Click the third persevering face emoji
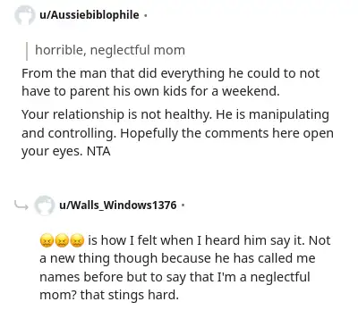 tap(77, 240)
